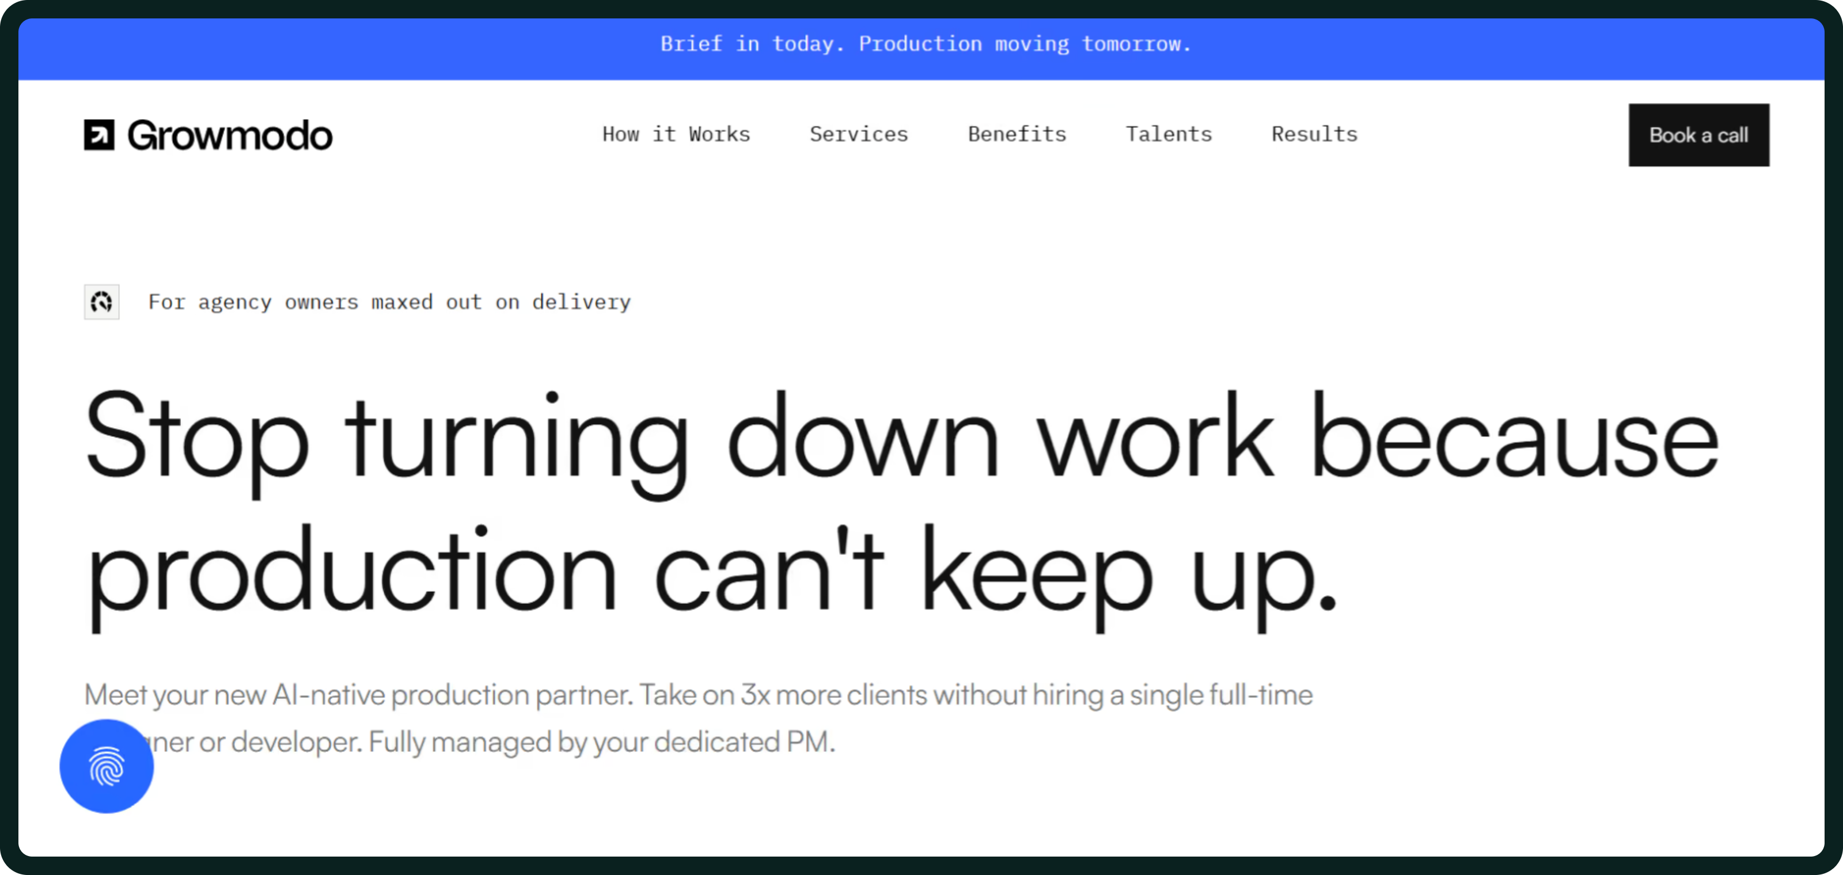Click the Growmodo arrow logo icon
Image resolution: width=1843 pixels, height=875 pixels.
(x=98, y=135)
